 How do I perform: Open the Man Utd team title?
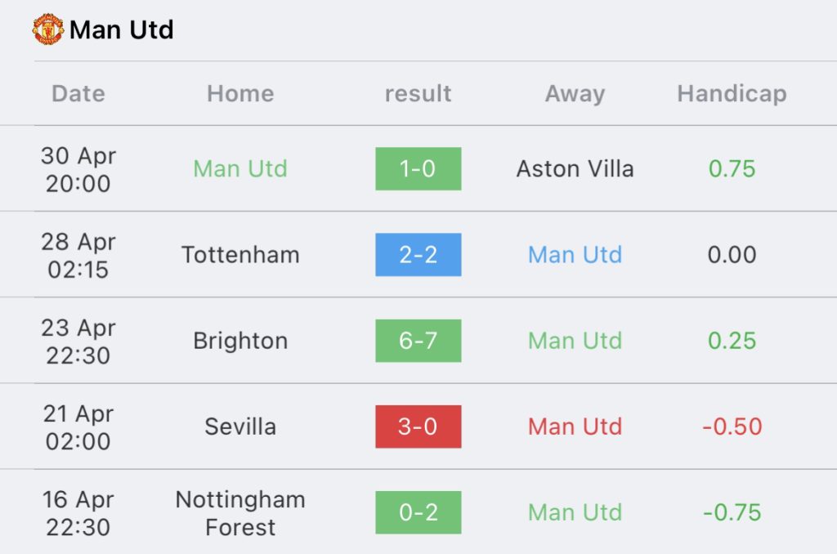coord(122,30)
